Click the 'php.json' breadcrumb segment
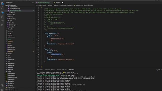Viewport: 162px width, 91px height. (x=78, y=5)
